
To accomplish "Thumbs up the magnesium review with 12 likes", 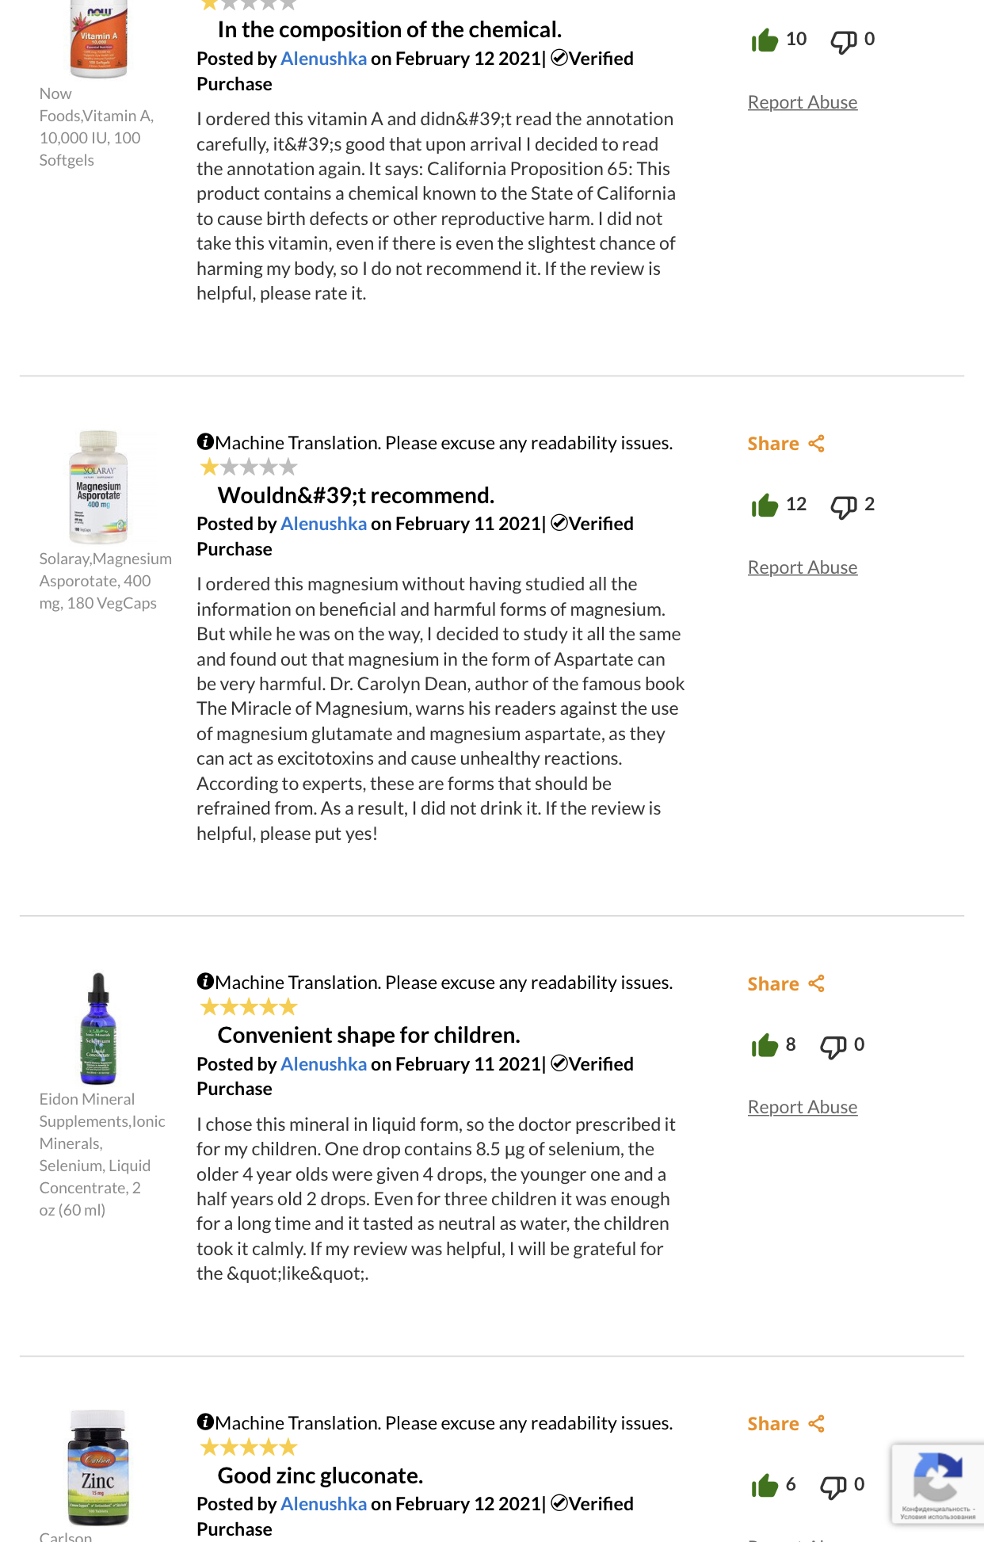I will coord(765,505).
